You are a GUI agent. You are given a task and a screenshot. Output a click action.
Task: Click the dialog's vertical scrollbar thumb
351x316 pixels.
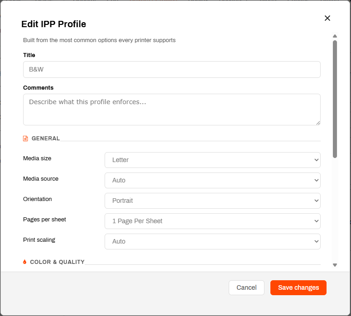coord(335,99)
